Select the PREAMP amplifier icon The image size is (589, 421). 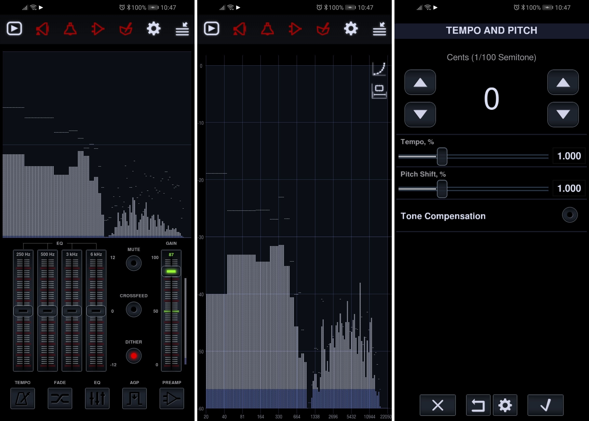point(172,398)
